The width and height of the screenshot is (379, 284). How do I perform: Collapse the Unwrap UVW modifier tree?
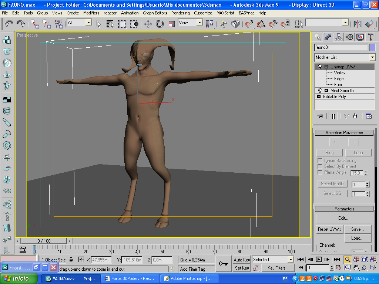pos(326,67)
